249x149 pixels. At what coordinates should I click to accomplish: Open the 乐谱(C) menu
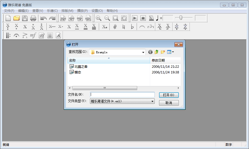point(52,11)
